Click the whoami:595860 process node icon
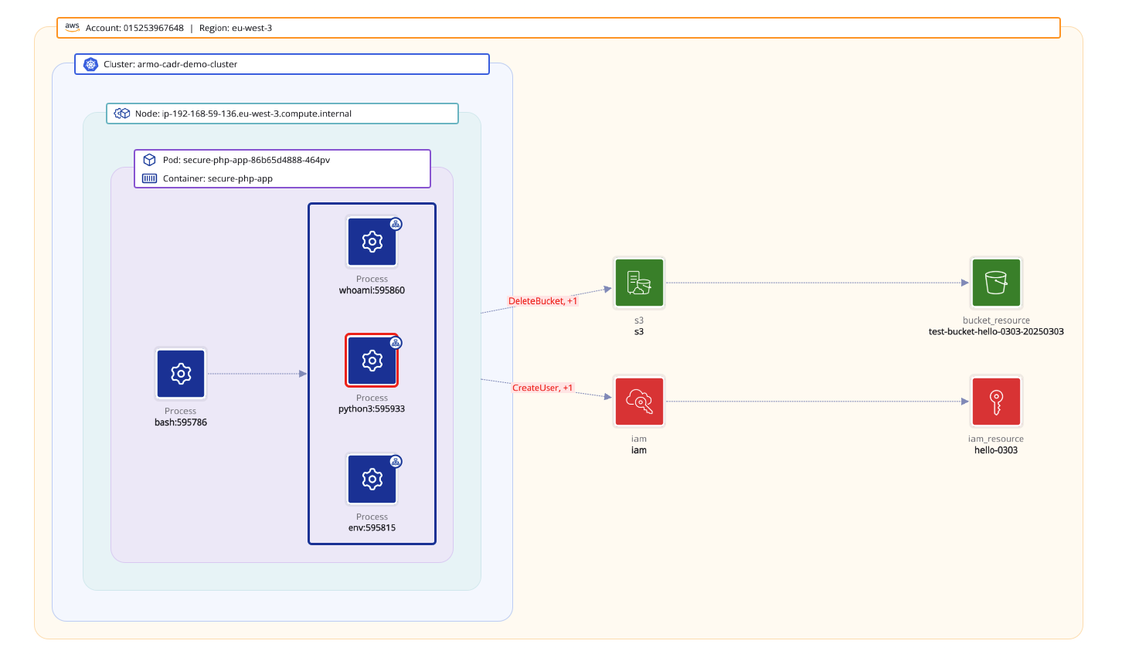1139x661 pixels. [x=372, y=242]
